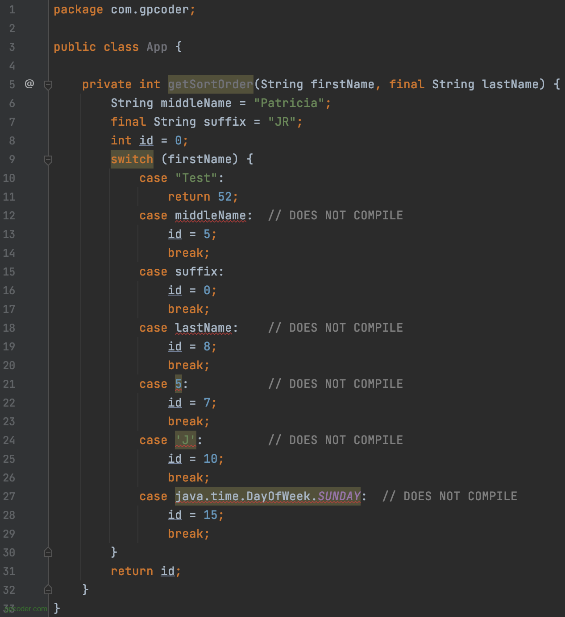Click the fold end marker on line 30
This screenshot has width=565, height=617.
click(x=48, y=552)
